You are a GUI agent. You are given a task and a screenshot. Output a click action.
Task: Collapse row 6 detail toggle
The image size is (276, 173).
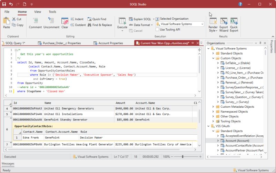click(11, 118)
